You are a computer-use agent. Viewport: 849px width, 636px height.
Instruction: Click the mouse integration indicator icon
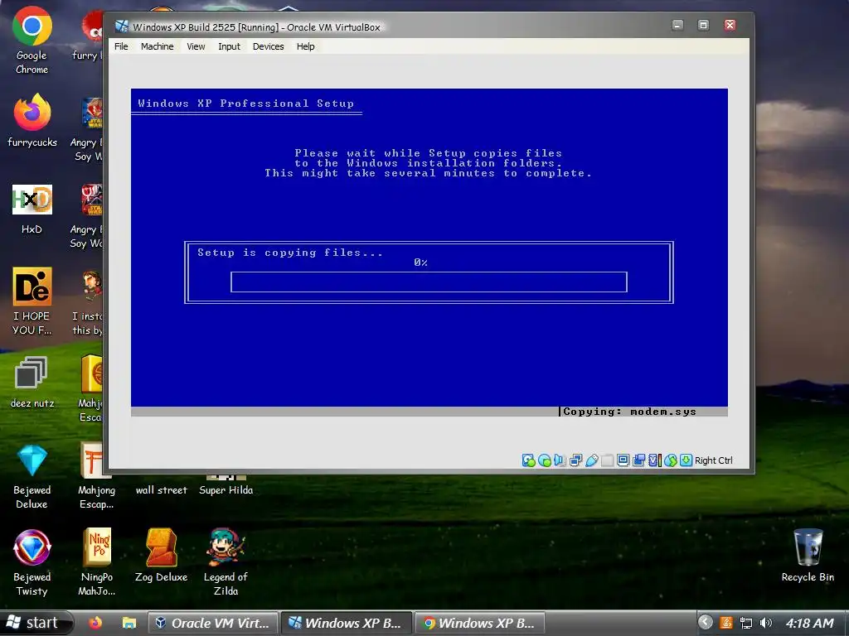click(x=670, y=460)
